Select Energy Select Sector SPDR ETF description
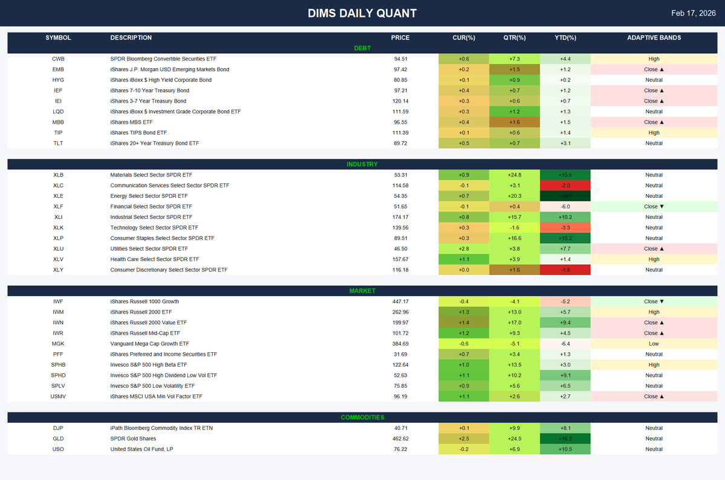 click(x=149, y=196)
